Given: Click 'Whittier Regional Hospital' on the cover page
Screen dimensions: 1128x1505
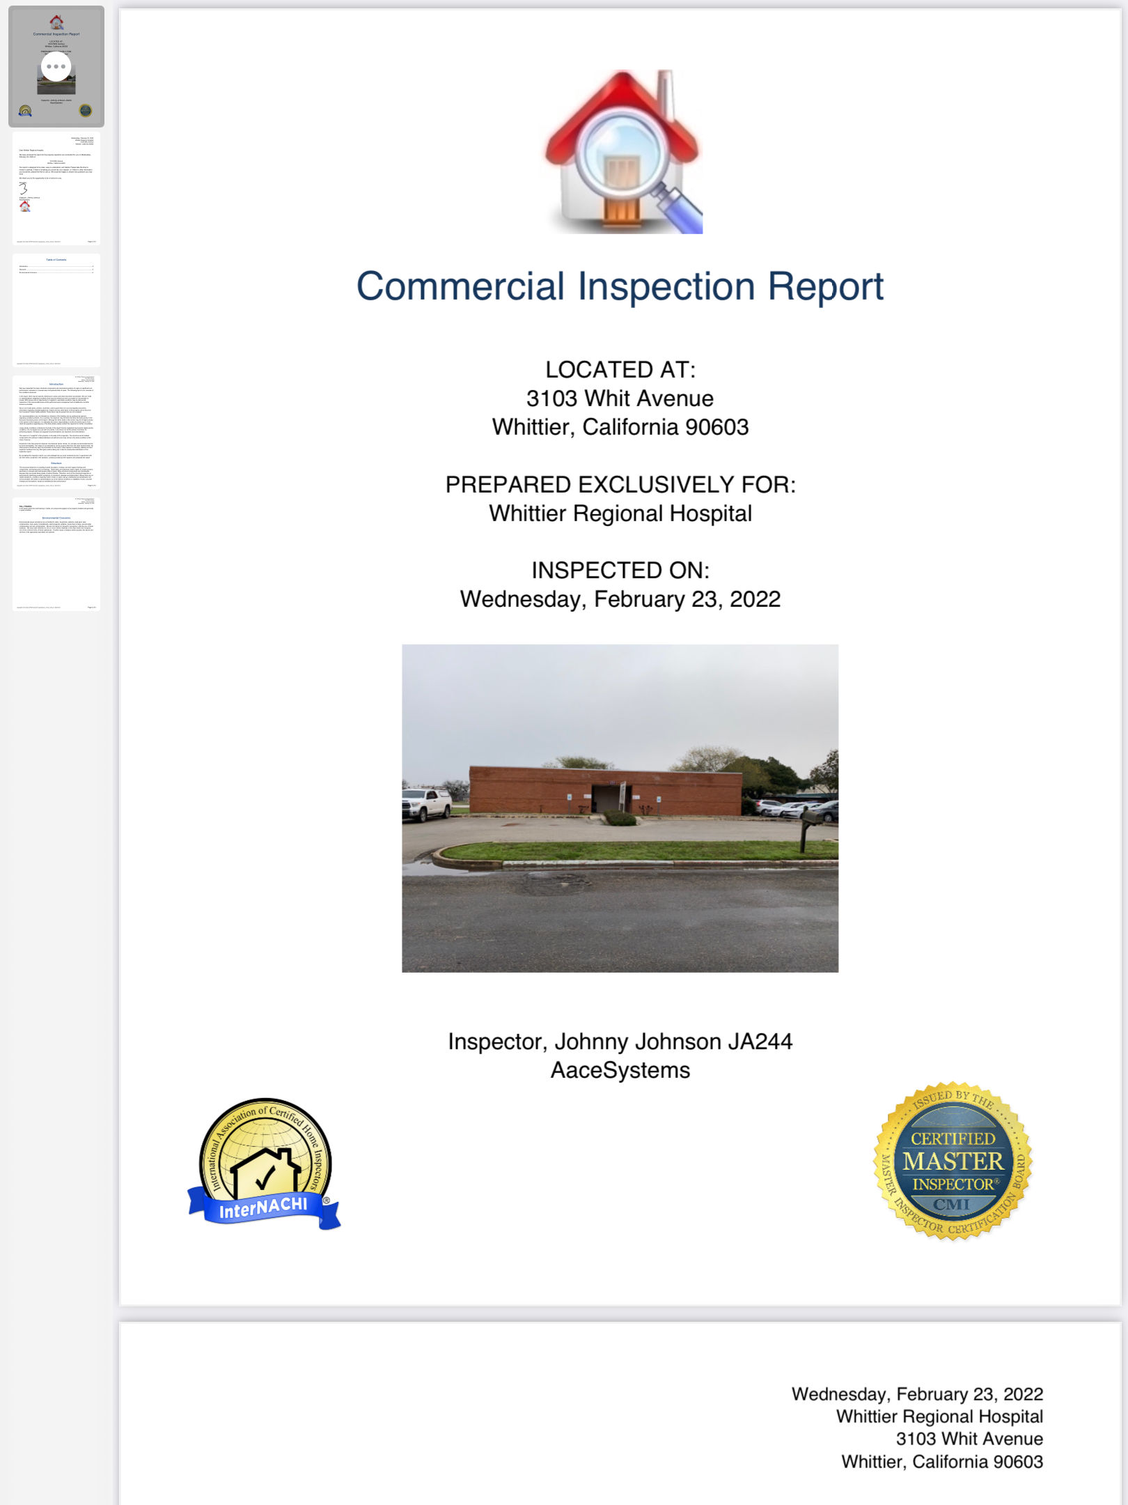Looking at the screenshot, I should click(620, 513).
